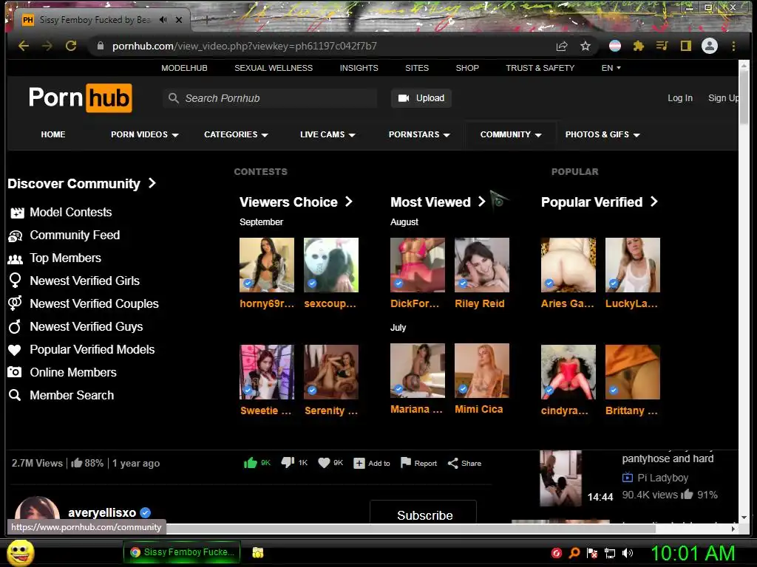Image resolution: width=757 pixels, height=567 pixels.
Task: Close the active browser tab
Action: tap(179, 20)
